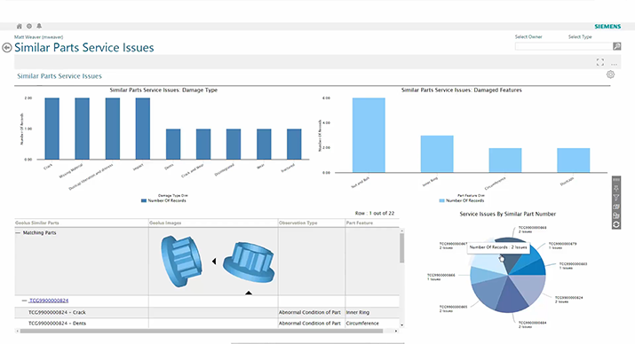The width and height of the screenshot is (635, 344).
Task: Click the Nut and Bolt bar
Action: point(369,135)
